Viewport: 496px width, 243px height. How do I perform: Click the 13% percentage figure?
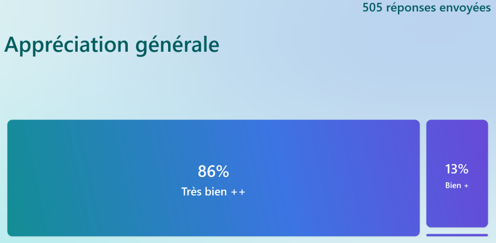(457, 169)
